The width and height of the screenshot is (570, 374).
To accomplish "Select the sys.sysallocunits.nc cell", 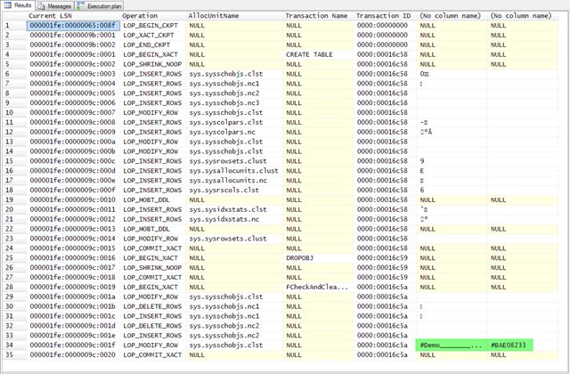I will tap(234, 181).
